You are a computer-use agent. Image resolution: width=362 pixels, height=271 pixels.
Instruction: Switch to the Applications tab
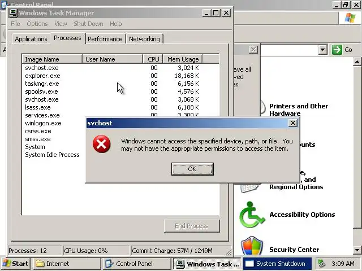coord(31,39)
